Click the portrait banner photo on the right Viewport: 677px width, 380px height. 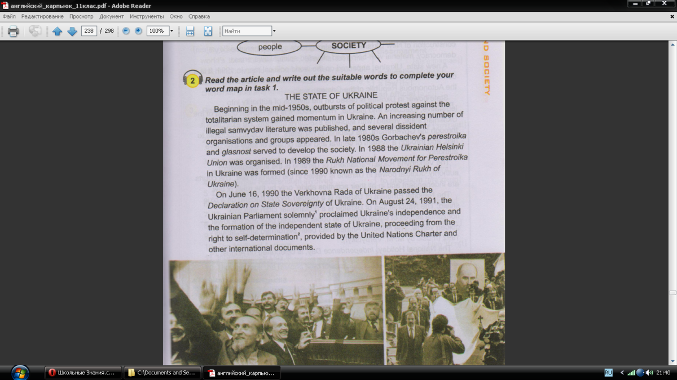[445, 310]
